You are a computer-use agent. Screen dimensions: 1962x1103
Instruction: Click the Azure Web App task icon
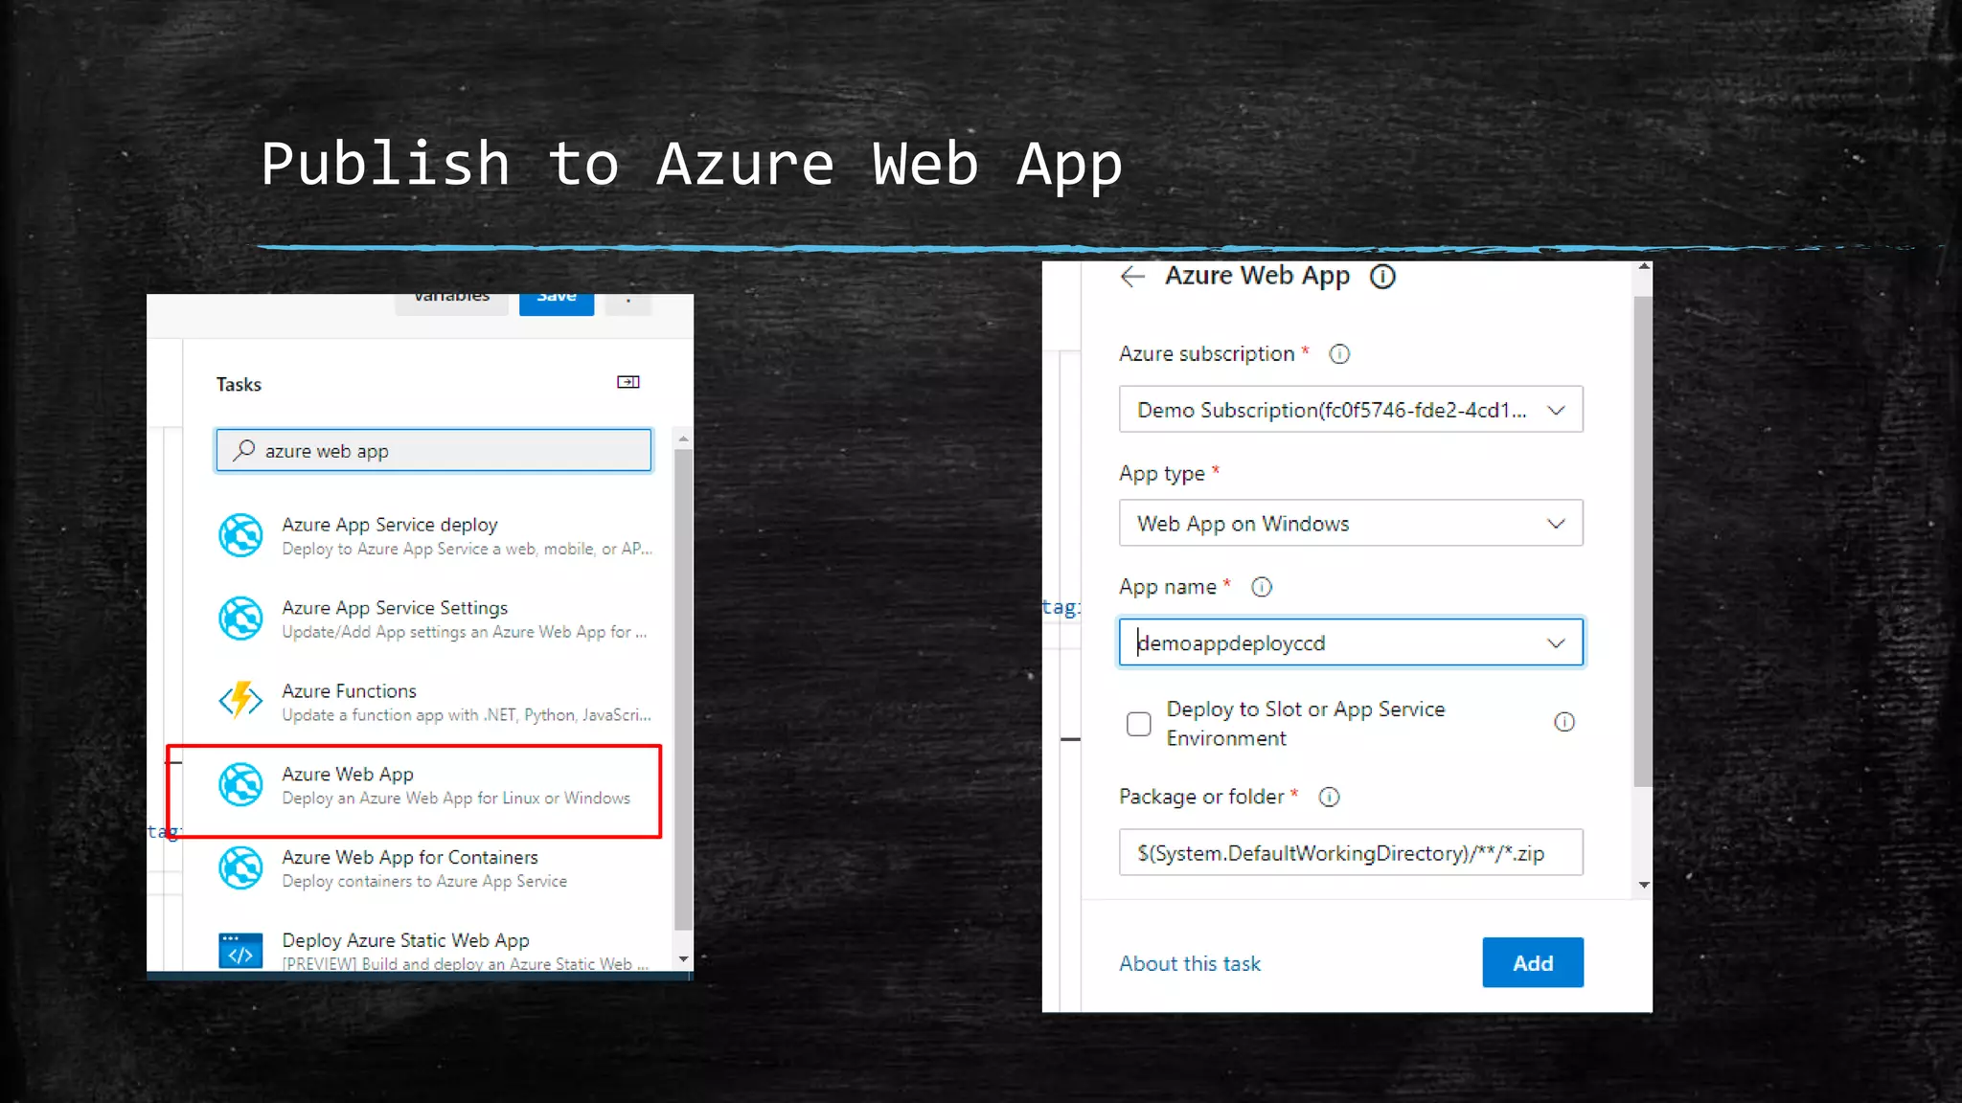[240, 784]
